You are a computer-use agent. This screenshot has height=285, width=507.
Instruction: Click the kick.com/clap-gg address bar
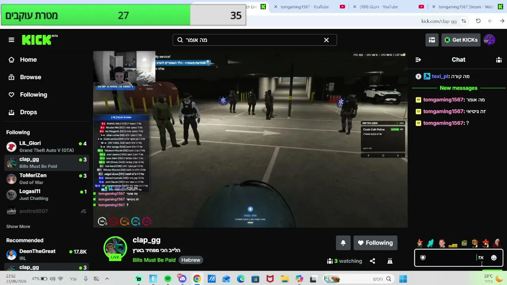point(439,21)
